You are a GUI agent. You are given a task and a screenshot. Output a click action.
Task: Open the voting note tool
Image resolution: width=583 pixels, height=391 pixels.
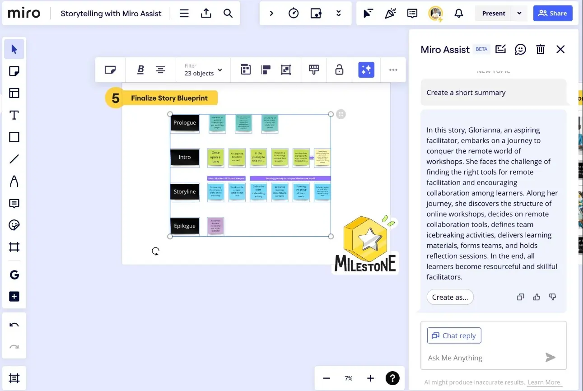(316, 14)
